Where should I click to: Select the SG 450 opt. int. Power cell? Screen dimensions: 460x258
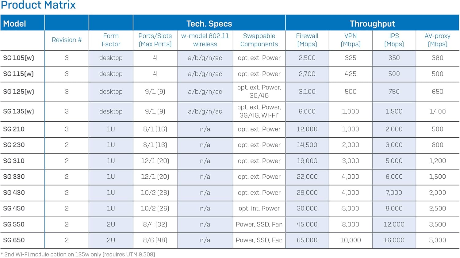(x=259, y=208)
